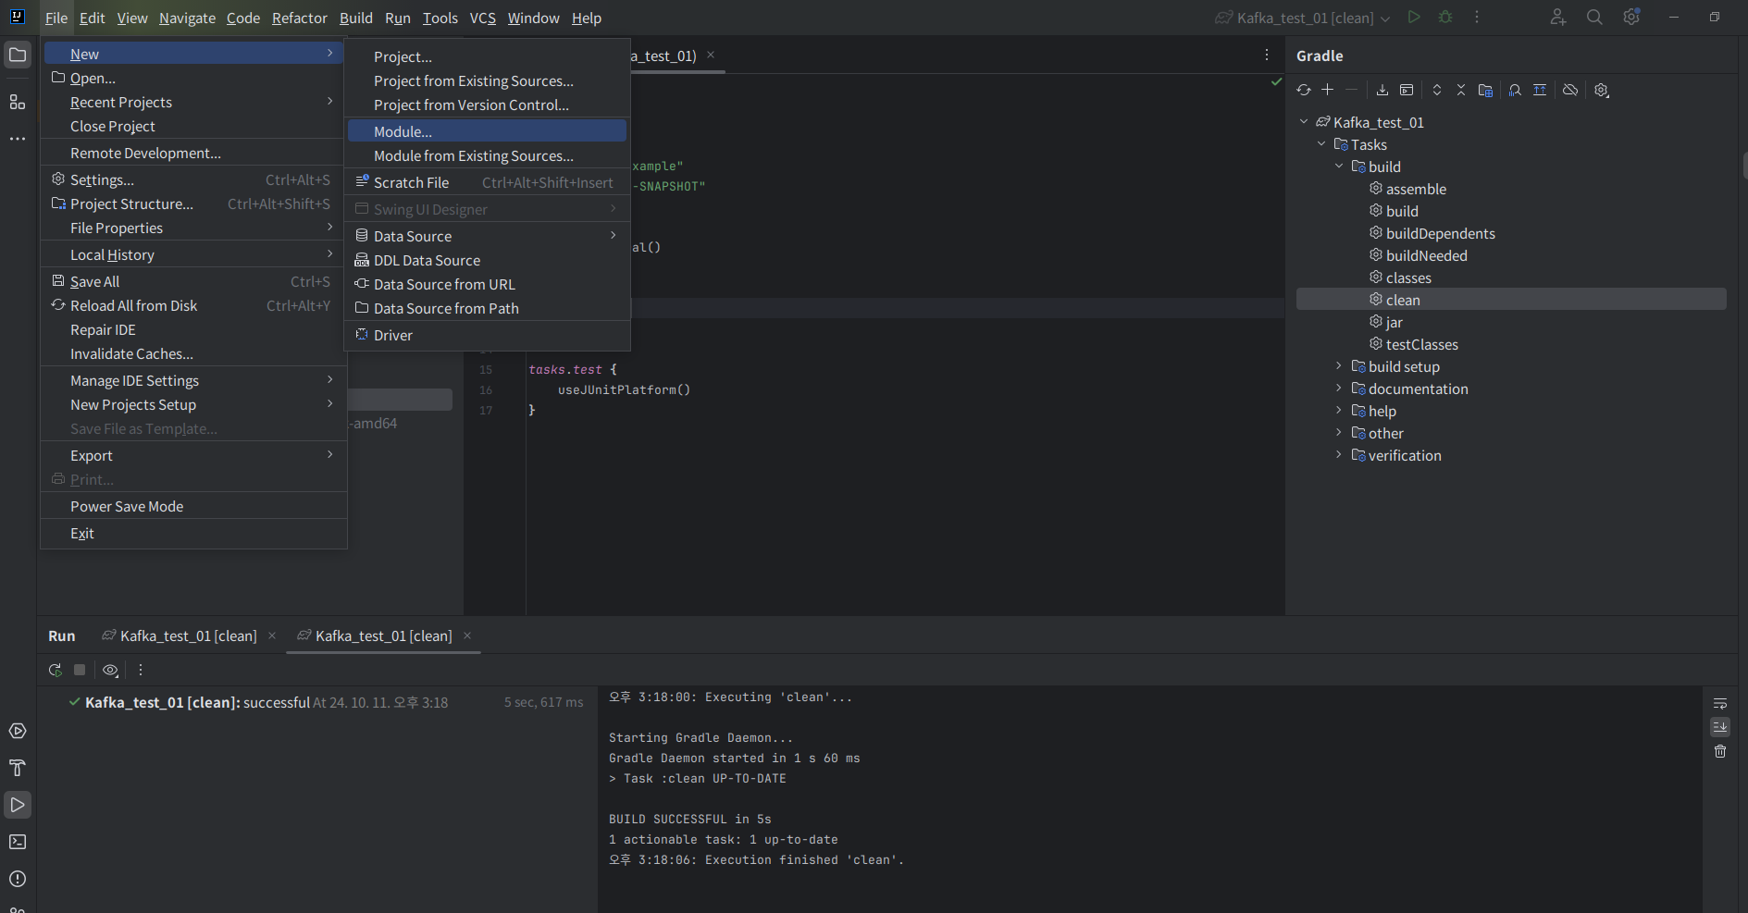Click the Download Sources icon in Gradle toolbar
The height and width of the screenshot is (913, 1748).
click(x=1382, y=90)
